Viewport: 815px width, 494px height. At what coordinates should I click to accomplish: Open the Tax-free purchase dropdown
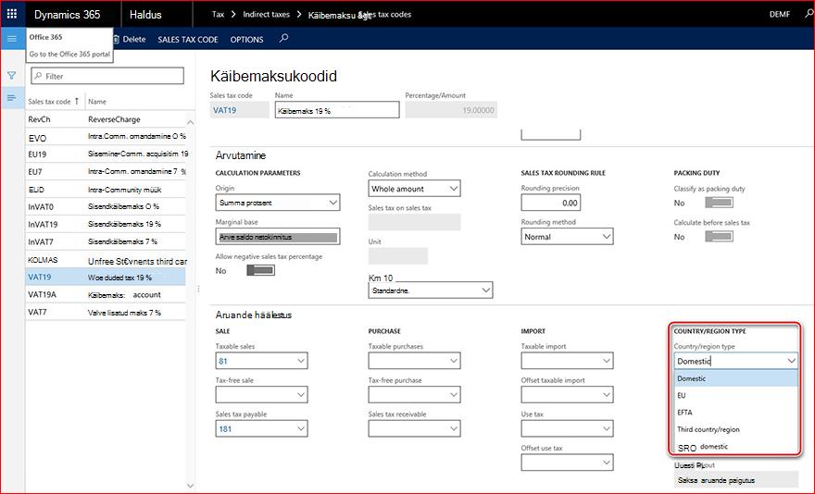(414, 395)
